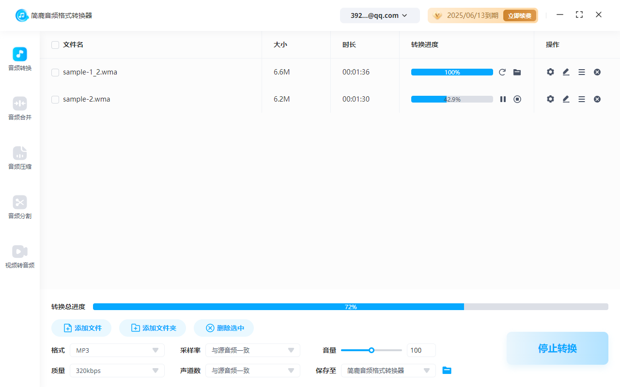The image size is (620, 387).
Task: Open the 音频分割 sidebar tab
Action: (x=20, y=207)
